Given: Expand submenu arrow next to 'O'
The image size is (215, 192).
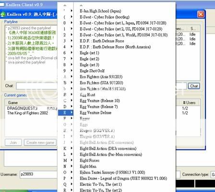Looking at the screenshot, I should (x=72, y=172).
